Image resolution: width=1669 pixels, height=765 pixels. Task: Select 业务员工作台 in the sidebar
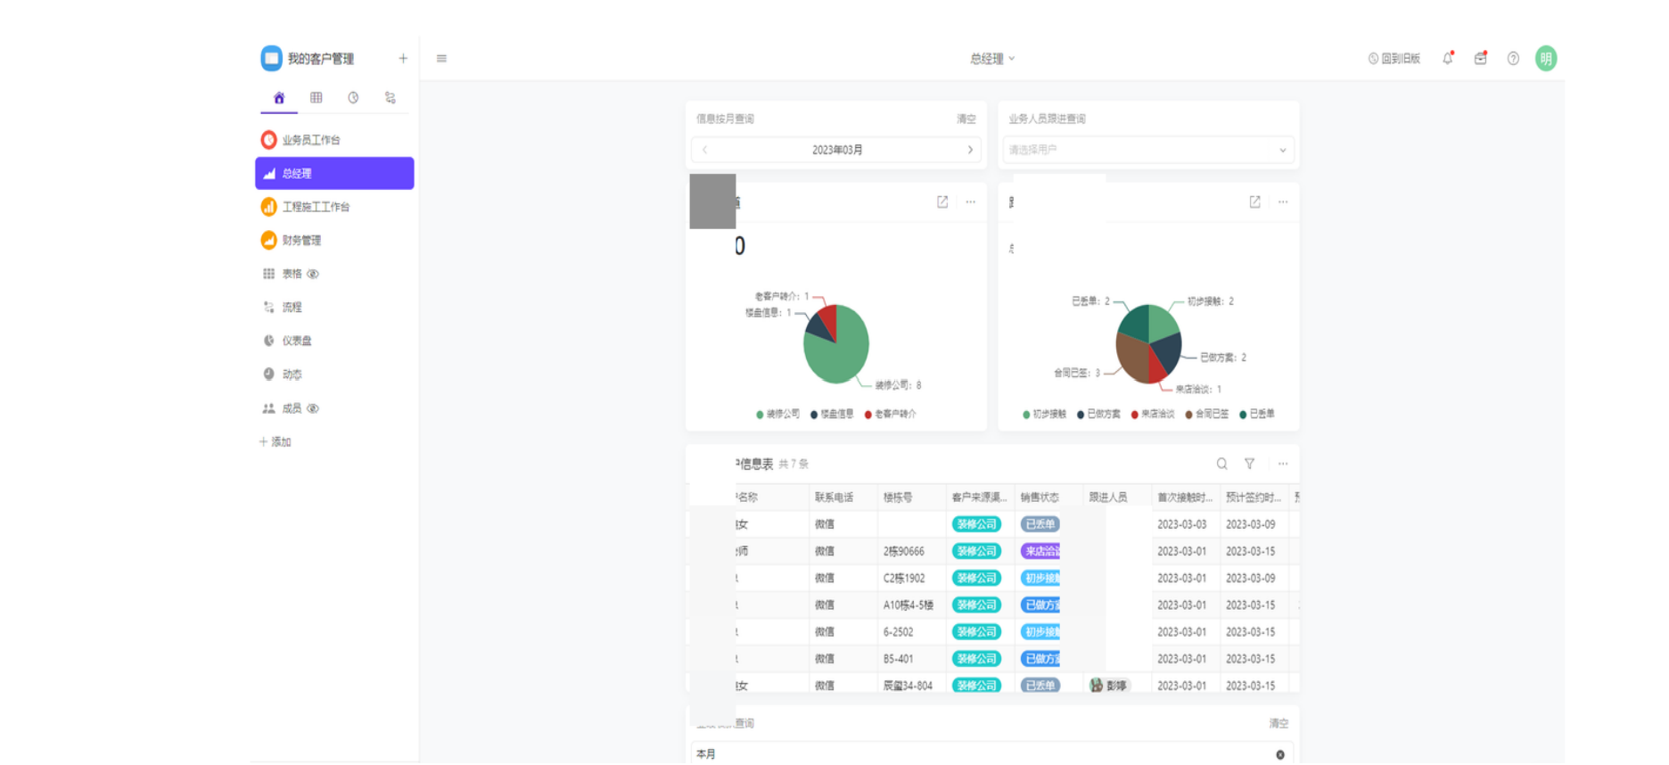coord(311,140)
